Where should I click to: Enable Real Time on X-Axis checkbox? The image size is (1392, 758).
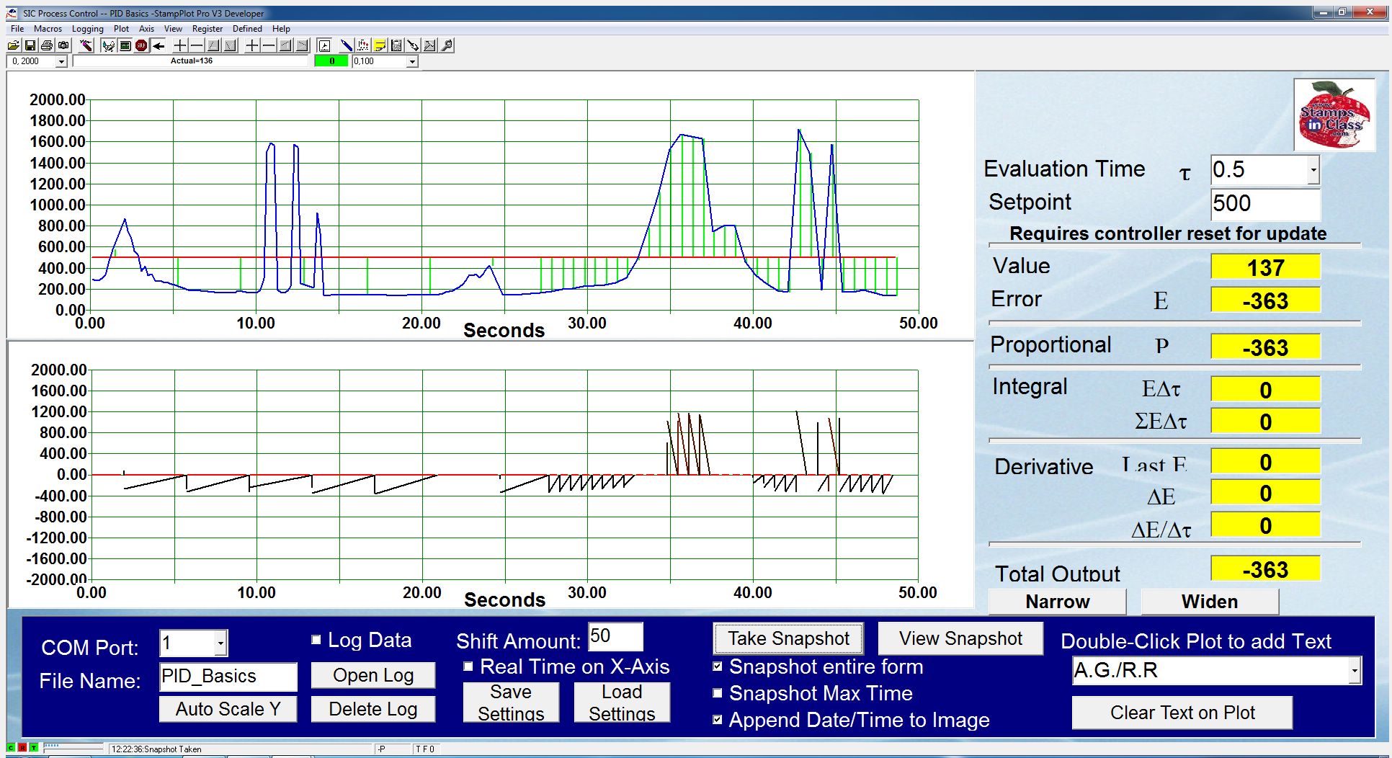point(468,666)
